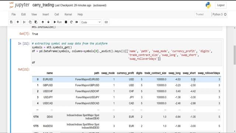Open the View menu
236x133 pixels.
point(34,14)
